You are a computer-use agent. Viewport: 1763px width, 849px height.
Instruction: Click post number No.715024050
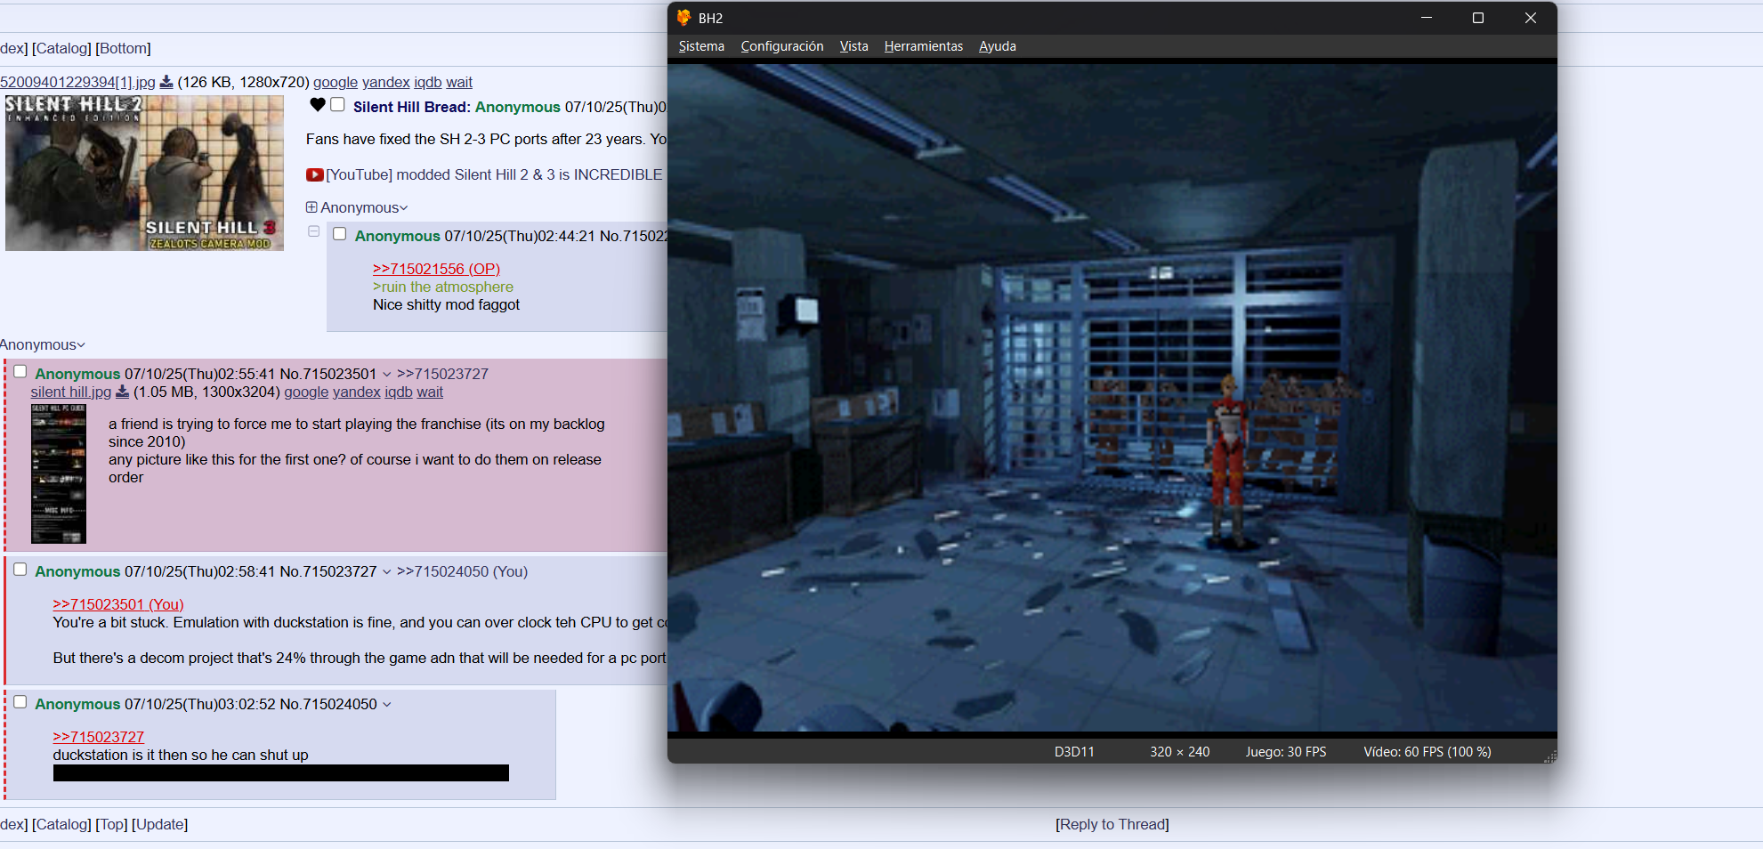(328, 704)
